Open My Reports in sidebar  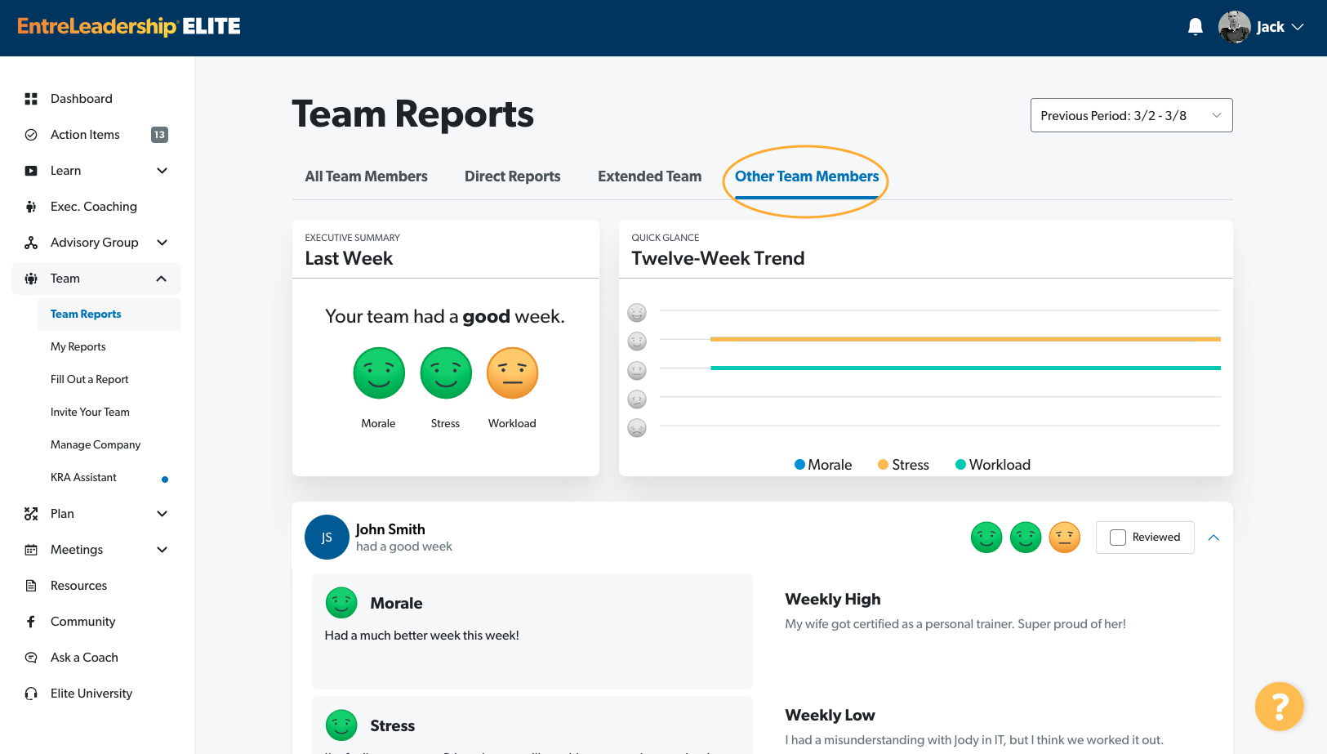coord(78,347)
